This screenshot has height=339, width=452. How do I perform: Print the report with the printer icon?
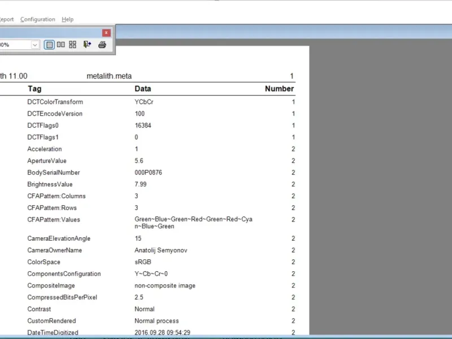coord(102,45)
